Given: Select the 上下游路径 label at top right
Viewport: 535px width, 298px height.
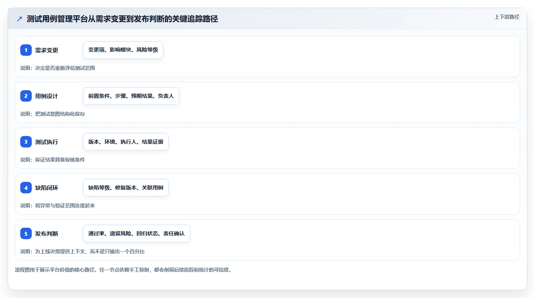Looking at the screenshot, I should tap(507, 17).
